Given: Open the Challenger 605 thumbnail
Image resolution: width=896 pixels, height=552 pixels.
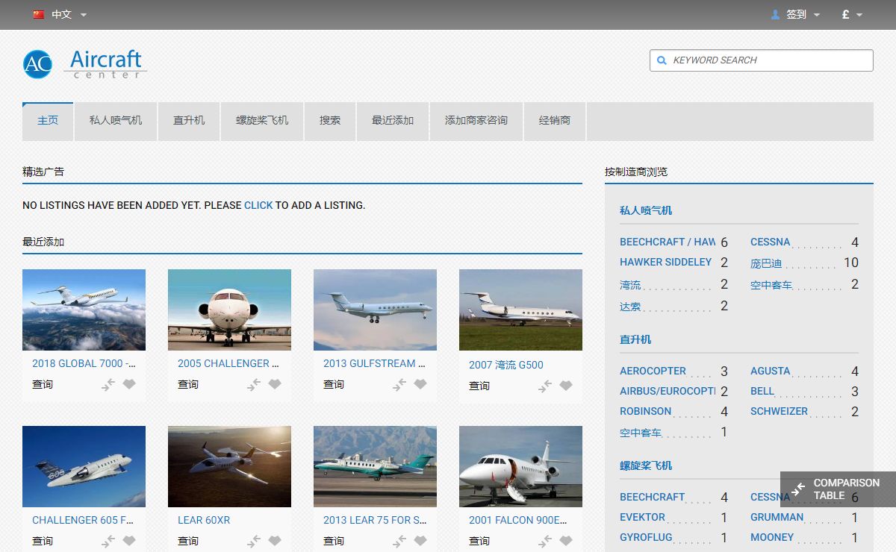Looking at the screenshot, I should pos(84,466).
